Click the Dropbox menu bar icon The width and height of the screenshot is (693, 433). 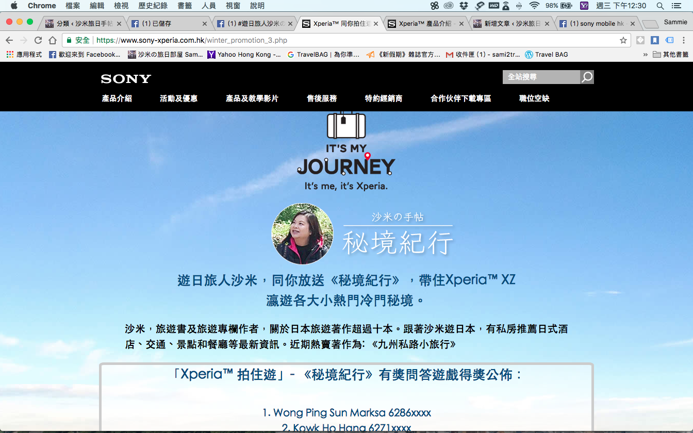point(464,6)
